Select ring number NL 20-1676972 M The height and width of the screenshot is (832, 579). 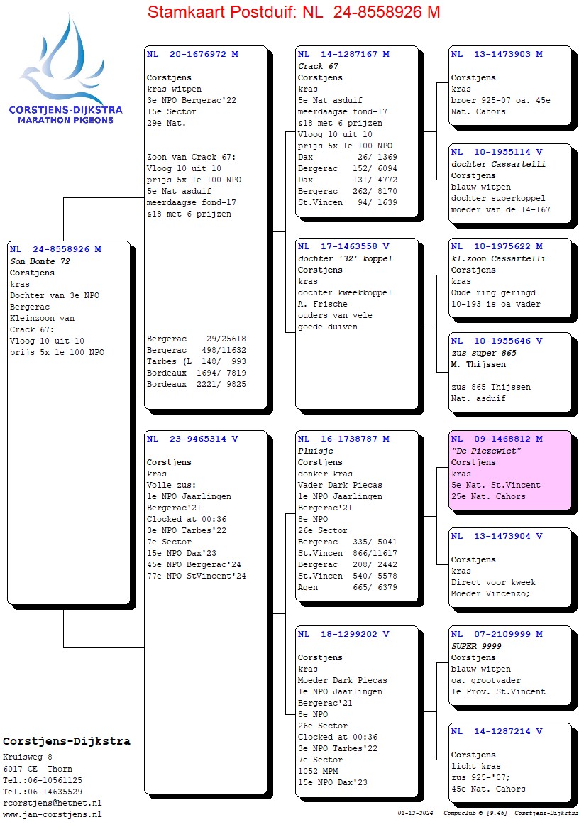[x=192, y=54]
